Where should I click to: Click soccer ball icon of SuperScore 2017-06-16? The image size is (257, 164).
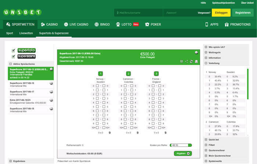pyautogui.click(x=51, y=83)
